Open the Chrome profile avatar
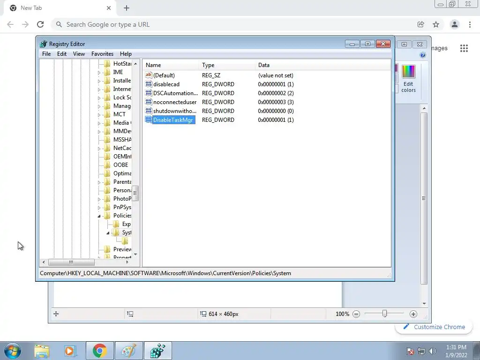This screenshot has width=480, height=360. pos(455,24)
